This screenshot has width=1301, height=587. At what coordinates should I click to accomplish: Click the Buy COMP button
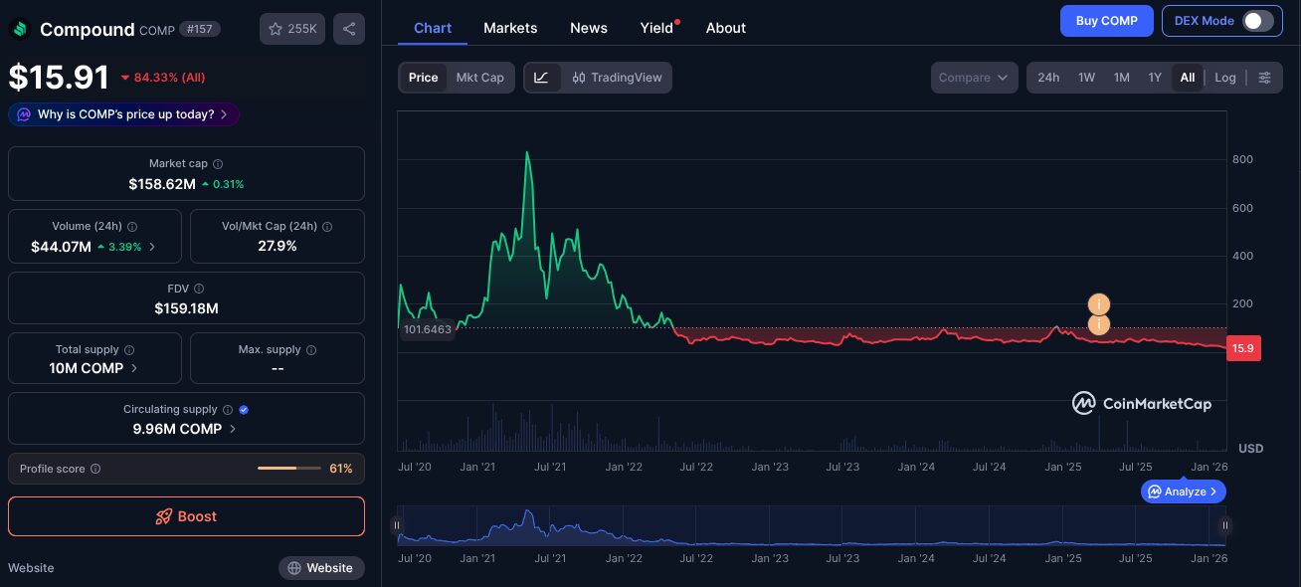coord(1106,21)
